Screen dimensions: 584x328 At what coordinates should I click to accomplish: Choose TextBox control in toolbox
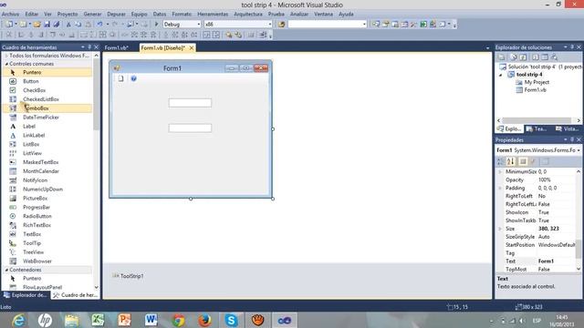click(x=32, y=234)
